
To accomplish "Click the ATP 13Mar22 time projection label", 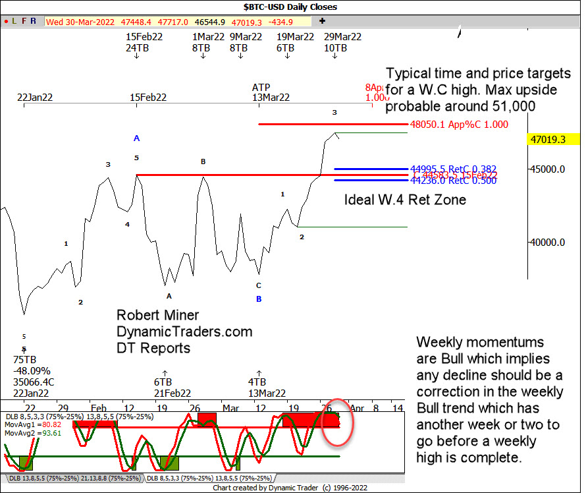I will [271, 92].
